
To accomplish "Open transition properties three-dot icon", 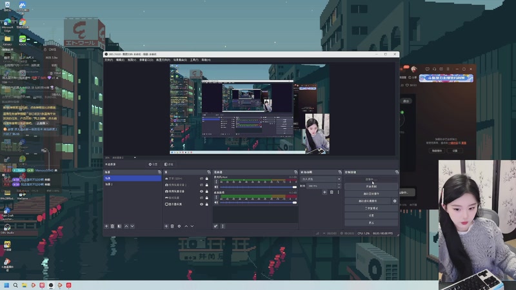I will coord(338,192).
